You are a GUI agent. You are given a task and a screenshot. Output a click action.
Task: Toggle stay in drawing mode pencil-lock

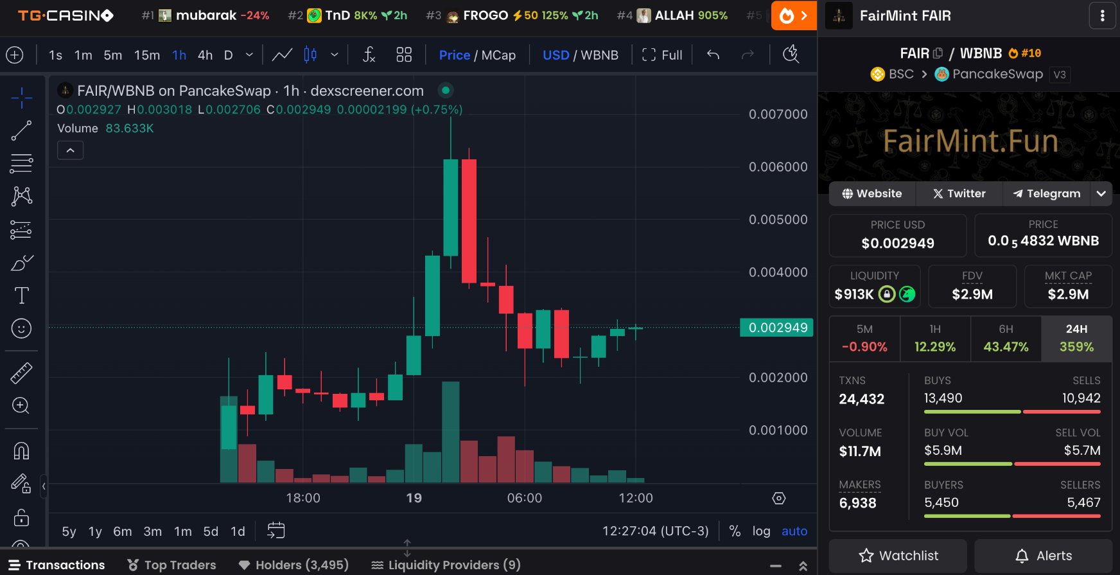click(21, 484)
